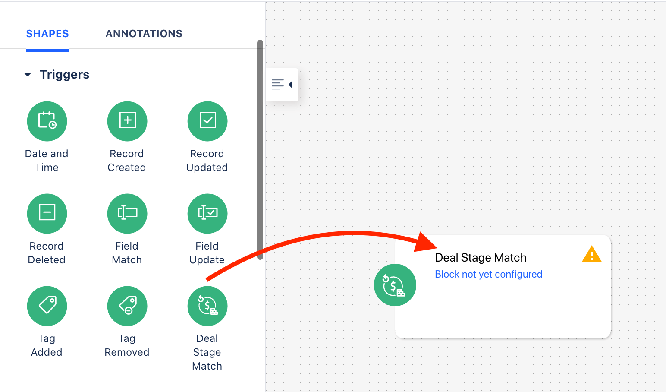The image size is (666, 392).
Task: Collapse the shapes side panel toggle
Action: tap(282, 85)
